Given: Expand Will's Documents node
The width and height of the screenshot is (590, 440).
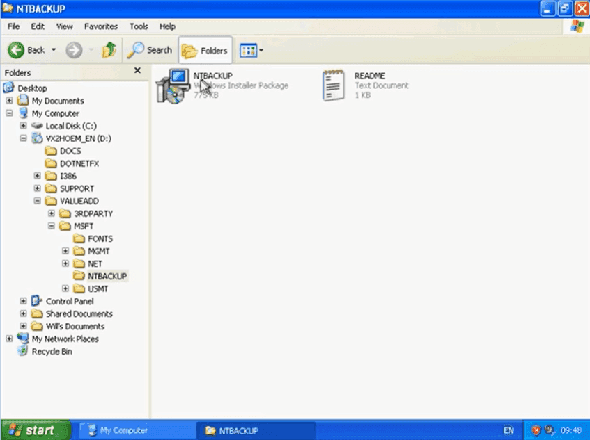Looking at the screenshot, I should click(x=23, y=326).
